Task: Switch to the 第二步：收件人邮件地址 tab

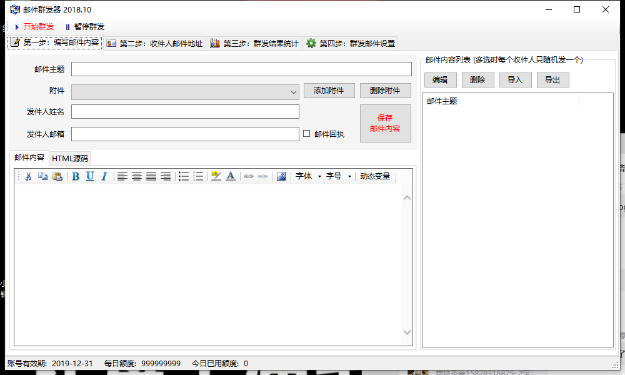Action: tap(155, 44)
